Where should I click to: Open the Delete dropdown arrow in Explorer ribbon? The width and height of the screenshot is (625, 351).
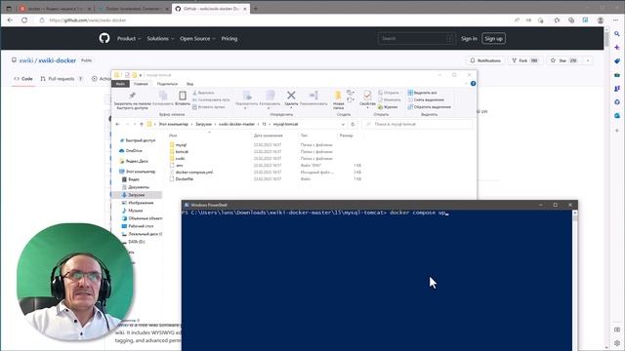(x=291, y=108)
